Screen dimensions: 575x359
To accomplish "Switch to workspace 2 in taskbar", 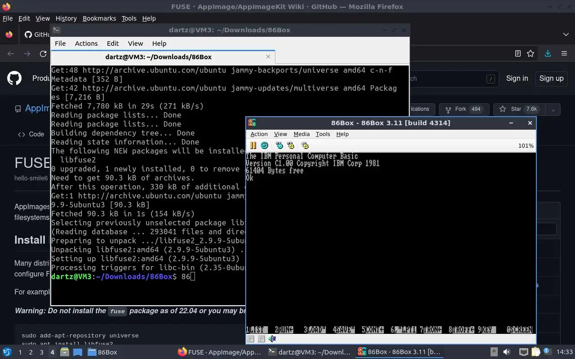I will coord(31,352).
